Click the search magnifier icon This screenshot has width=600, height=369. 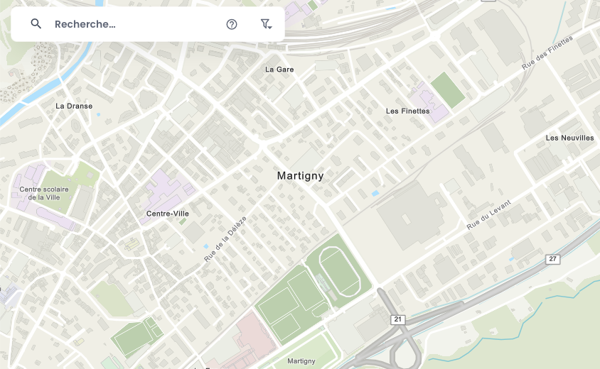(36, 23)
